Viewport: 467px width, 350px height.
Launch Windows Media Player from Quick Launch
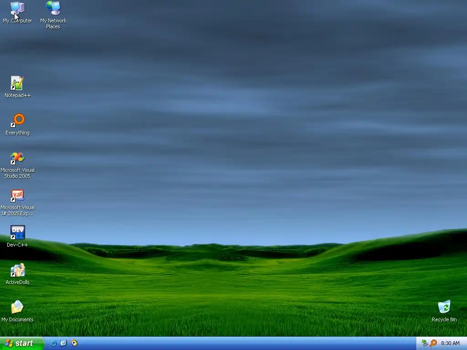point(74,343)
